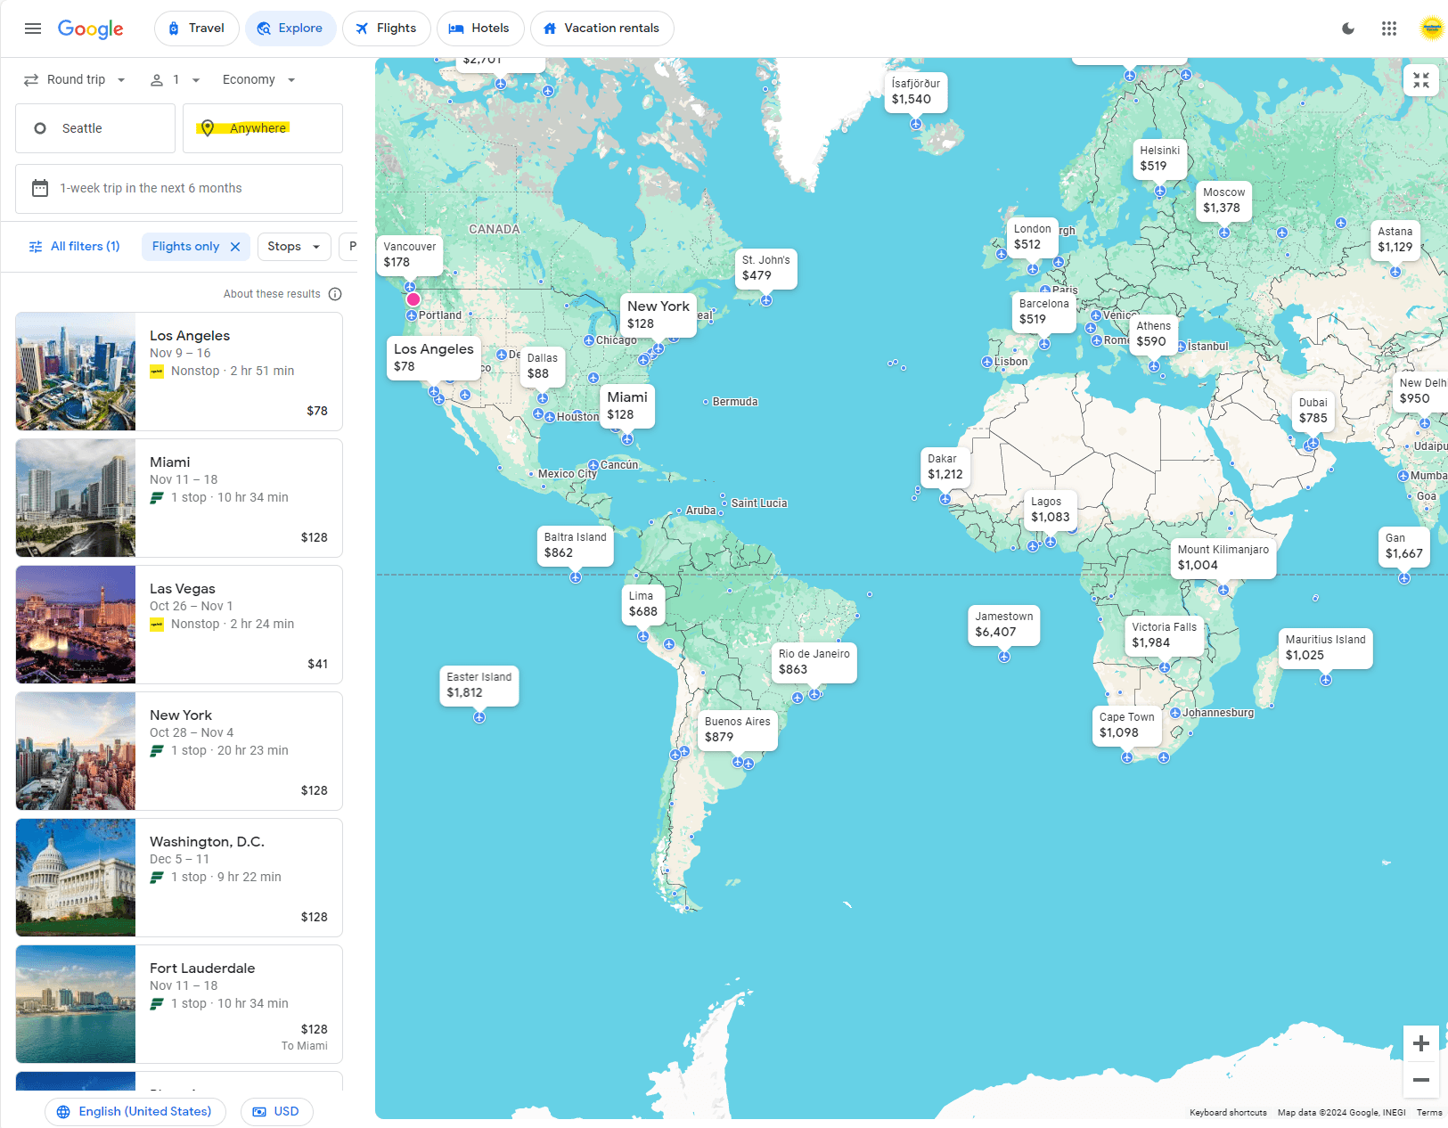Open the Google Flights hamburger menu

pos(33,28)
